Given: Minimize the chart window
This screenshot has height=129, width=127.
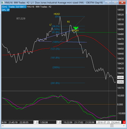Looking at the screenshot, I should pyautogui.click(x=108, y=3).
